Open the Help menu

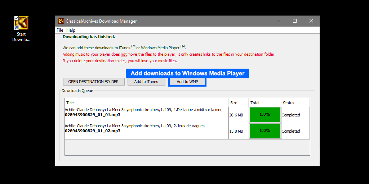tap(71, 30)
